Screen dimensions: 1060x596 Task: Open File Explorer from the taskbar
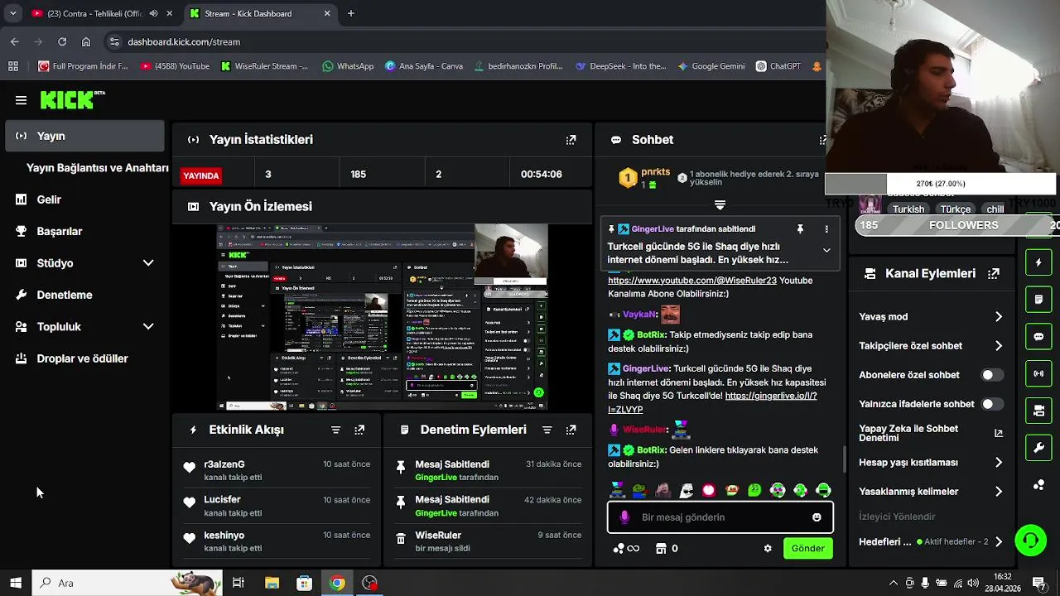272,583
